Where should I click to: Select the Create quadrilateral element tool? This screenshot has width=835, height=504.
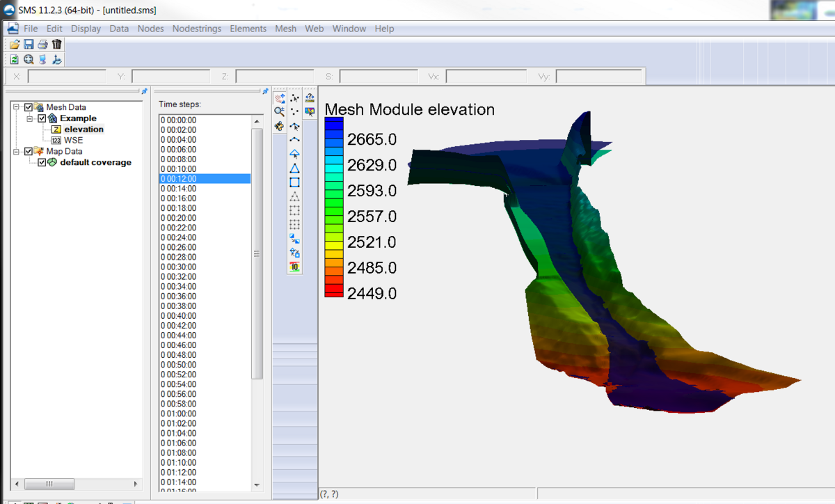(x=294, y=182)
